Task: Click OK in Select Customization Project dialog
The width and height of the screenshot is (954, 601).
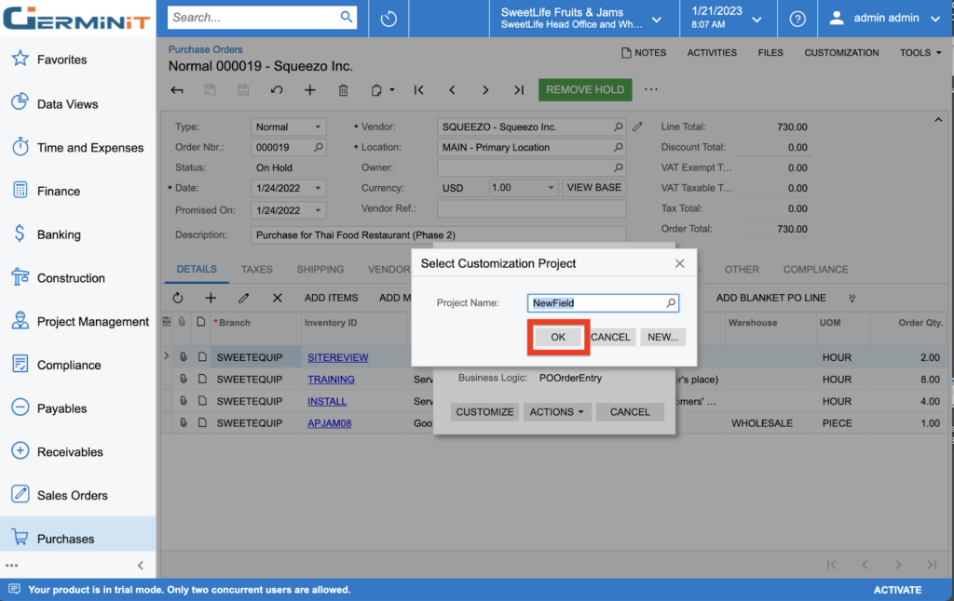Action: 558,337
